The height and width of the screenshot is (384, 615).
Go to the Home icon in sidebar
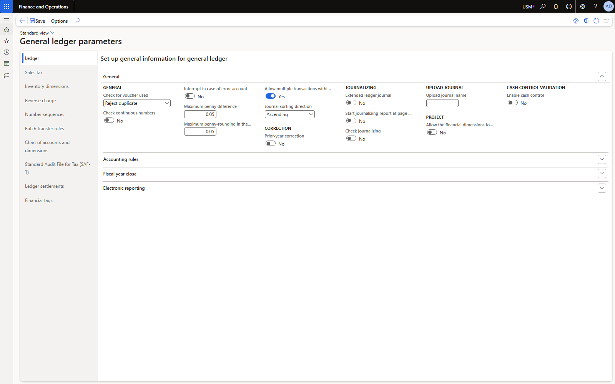tap(7, 30)
